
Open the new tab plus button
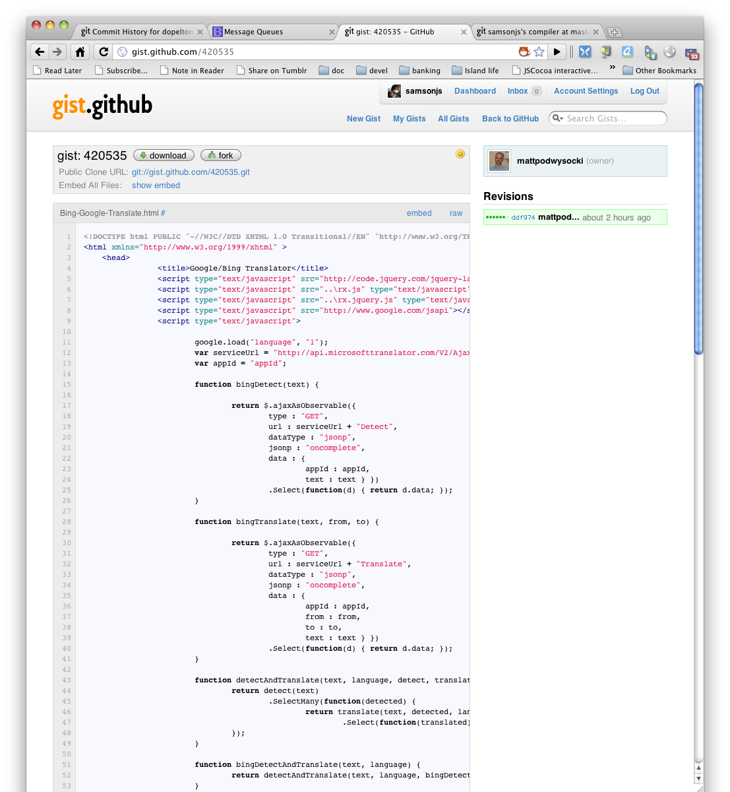tap(613, 32)
